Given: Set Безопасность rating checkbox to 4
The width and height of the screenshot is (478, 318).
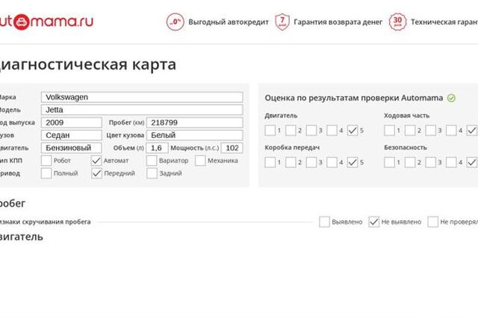Looking at the screenshot, I should click(x=451, y=162).
